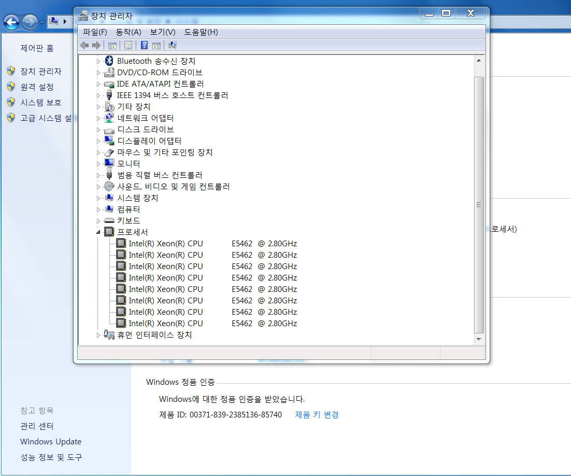The width and height of the screenshot is (571, 476).
Task: Expand the 휴먼 인터페이스 장치 node
Action: tap(98, 335)
